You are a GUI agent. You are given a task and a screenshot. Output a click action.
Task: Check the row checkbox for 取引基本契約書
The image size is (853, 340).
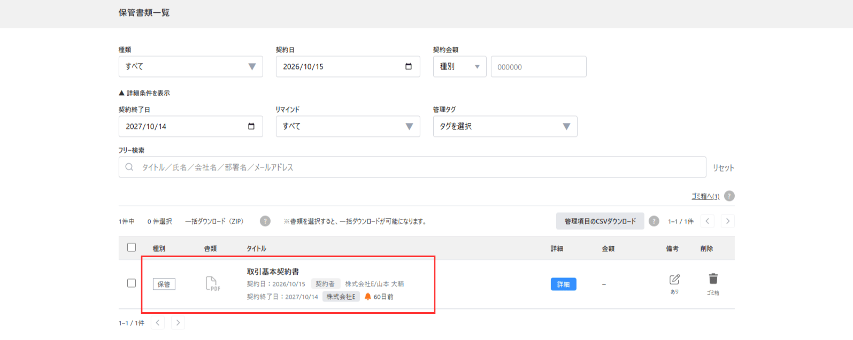132,283
